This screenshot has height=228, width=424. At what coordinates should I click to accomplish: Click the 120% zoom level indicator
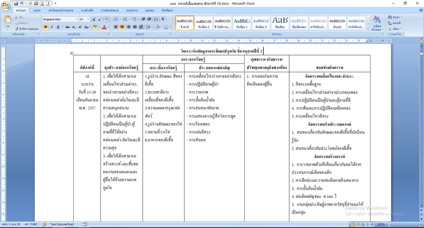(x=381, y=224)
